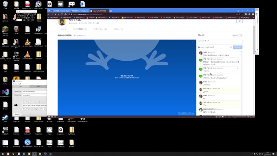Click the browser home icon
This screenshot has width=277, height=156.
point(65,14)
